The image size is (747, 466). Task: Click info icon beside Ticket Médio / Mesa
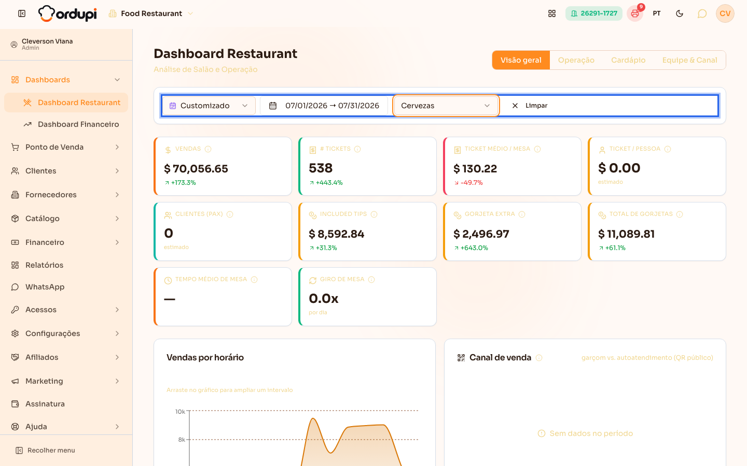coord(537,149)
